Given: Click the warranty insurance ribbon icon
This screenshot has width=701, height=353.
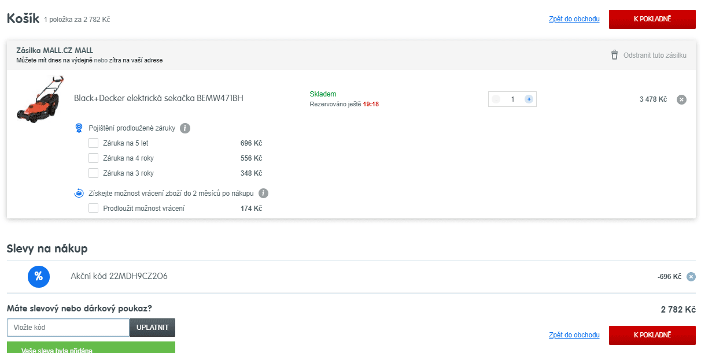Looking at the screenshot, I should pyautogui.click(x=79, y=128).
